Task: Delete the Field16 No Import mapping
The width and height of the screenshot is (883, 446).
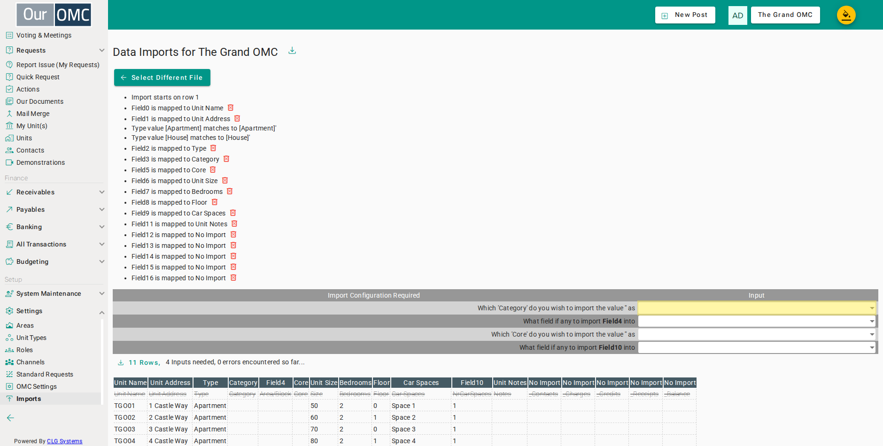Action: click(233, 278)
